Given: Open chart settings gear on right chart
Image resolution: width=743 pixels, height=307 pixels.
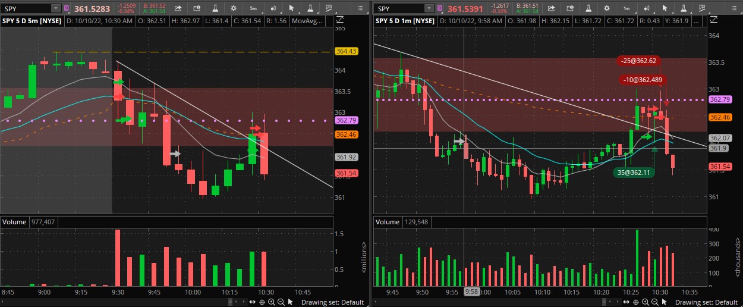Looking at the screenshot, I should click(x=607, y=8).
